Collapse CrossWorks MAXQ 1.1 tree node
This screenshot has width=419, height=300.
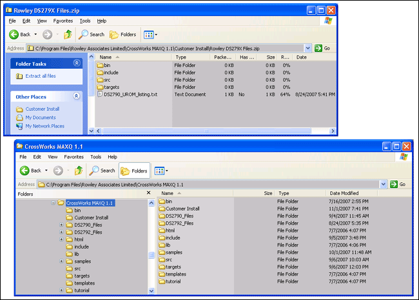pos(53,203)
